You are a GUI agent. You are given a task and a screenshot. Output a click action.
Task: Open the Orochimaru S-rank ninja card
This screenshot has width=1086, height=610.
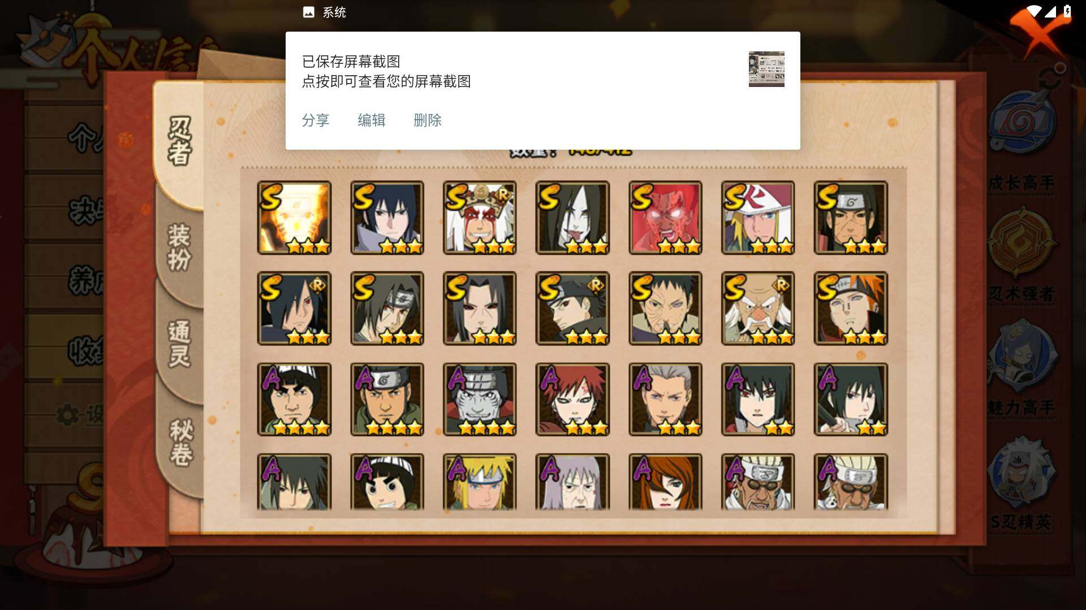572,217
